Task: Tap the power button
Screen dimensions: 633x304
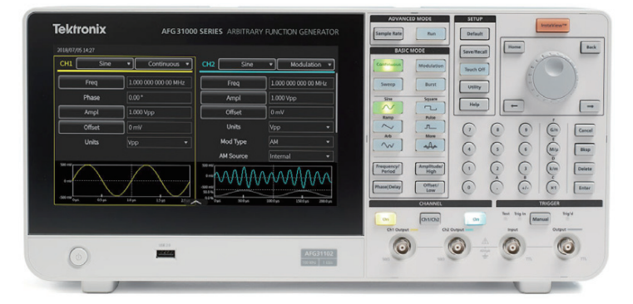Action: point(78,257)
